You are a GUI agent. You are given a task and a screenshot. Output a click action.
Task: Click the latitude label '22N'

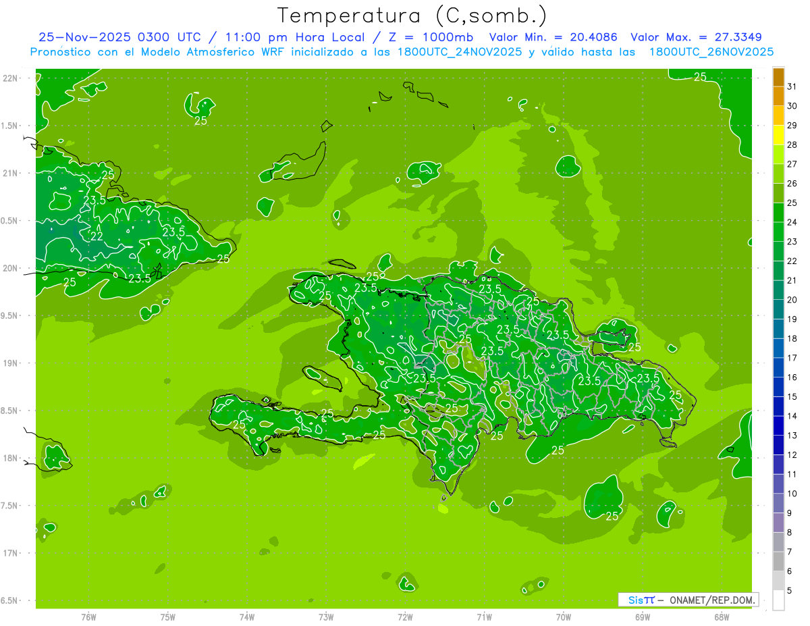click(x=11, y=78)
